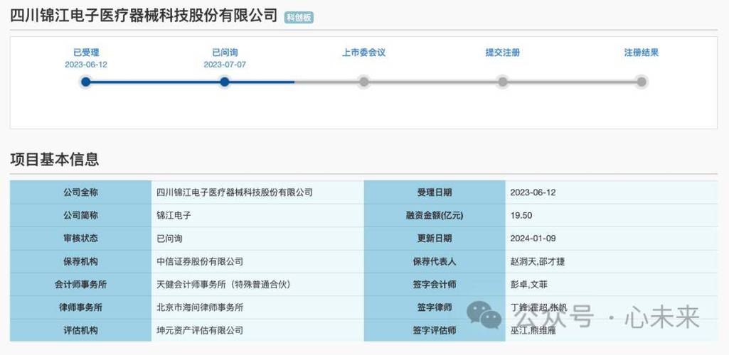The height and width of the screenshot is (355, 729).
Task: Click the 项目基本信息 section heading
Action: (x=54, y=159)
